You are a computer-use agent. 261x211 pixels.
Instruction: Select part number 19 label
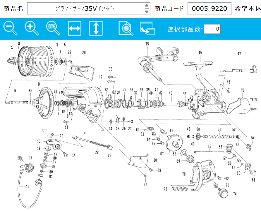point(39,148)
